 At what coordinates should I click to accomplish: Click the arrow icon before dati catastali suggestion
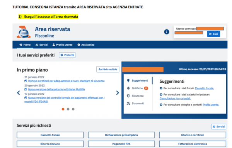(x=161, y=94)
